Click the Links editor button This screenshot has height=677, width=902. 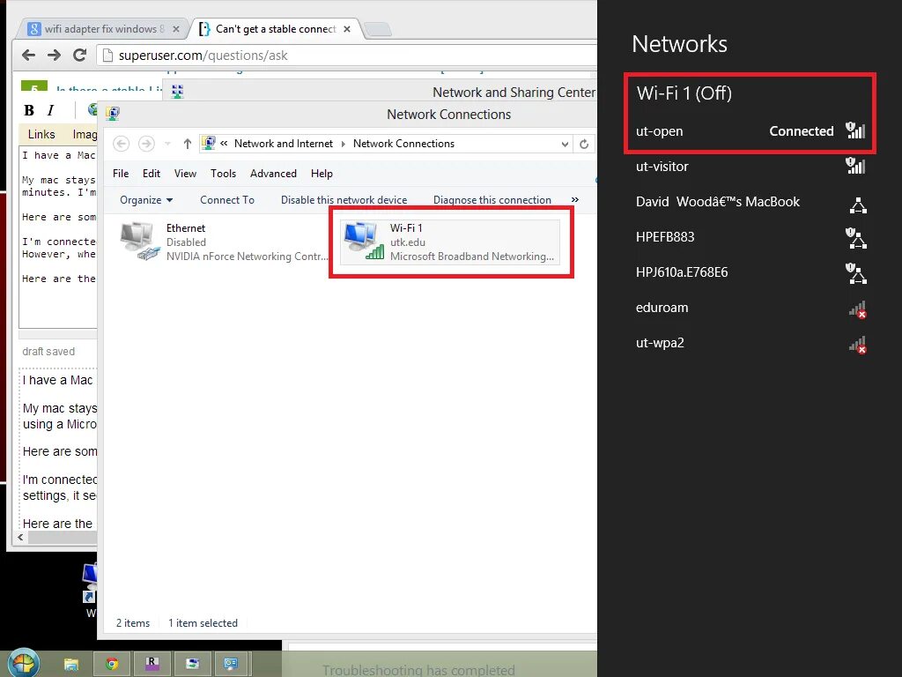(x=41, y=134)
